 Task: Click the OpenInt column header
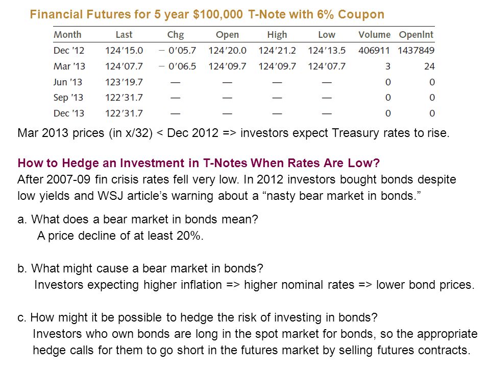[416, 35]
